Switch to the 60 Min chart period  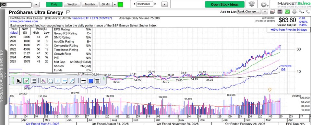point(106,4)
